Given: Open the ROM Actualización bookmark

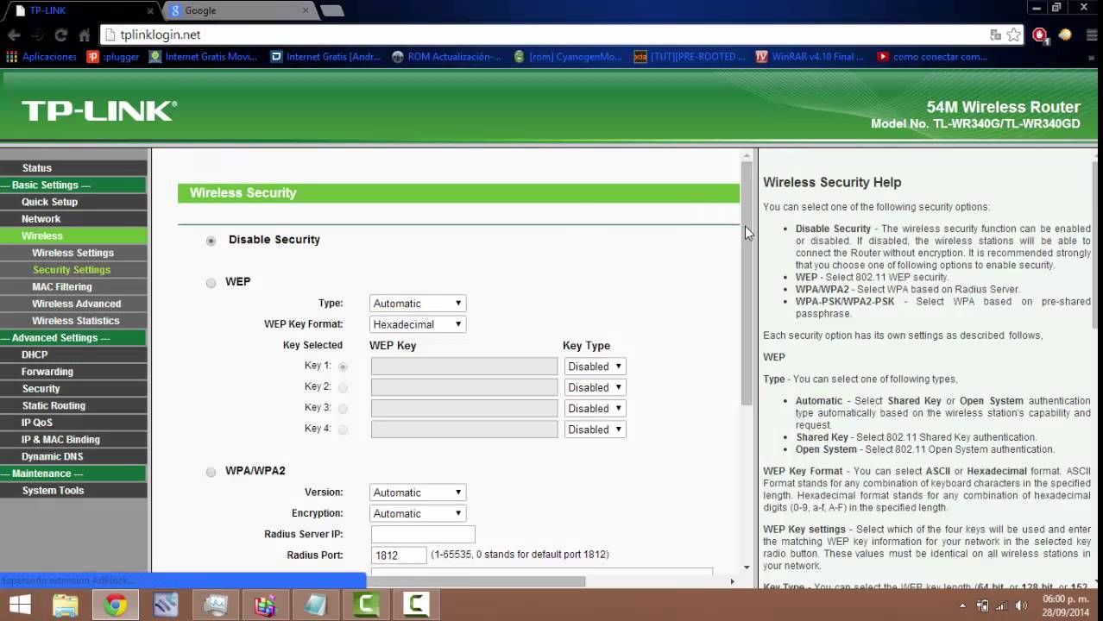Looking at the screenshot, I should tap(446, 57).
